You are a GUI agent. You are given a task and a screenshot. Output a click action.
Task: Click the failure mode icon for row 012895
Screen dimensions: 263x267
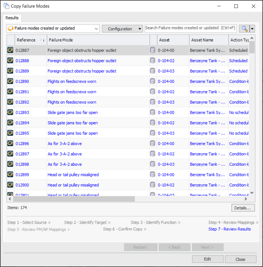(10, 133)
